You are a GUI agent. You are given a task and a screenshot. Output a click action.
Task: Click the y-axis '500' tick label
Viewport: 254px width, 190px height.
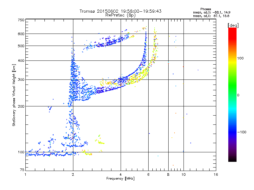(x=21, y=46)
